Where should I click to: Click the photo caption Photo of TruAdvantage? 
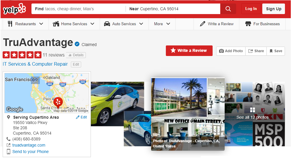186,144
